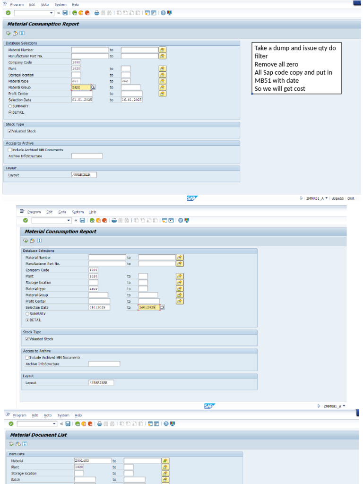This screenshot has height=484, width=363.
Task: Open command field dropdown in Material Document List toolbar
Action: coord(54,424)
